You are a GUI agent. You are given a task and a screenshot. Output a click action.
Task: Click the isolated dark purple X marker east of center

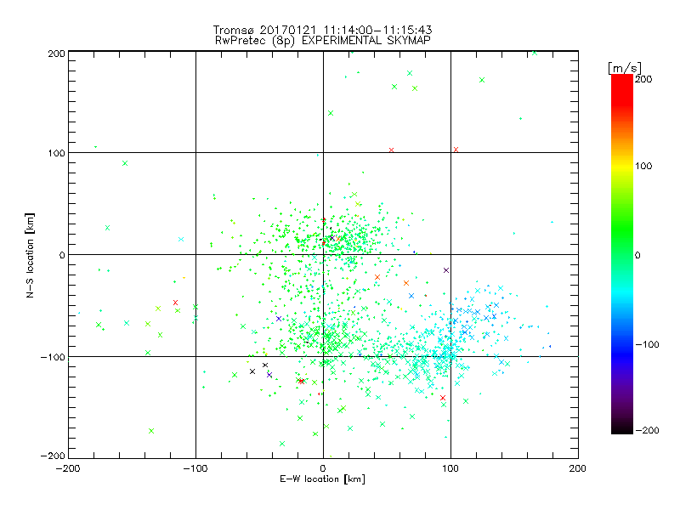pyautogui.click(x=446, y=270)
